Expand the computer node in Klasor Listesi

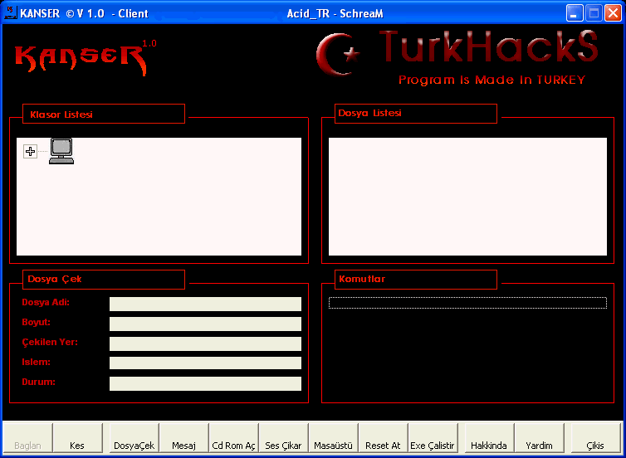pos(31,151)
